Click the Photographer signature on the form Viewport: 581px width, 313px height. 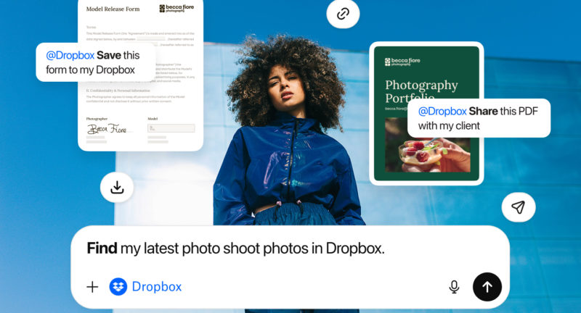pos(107,129)
